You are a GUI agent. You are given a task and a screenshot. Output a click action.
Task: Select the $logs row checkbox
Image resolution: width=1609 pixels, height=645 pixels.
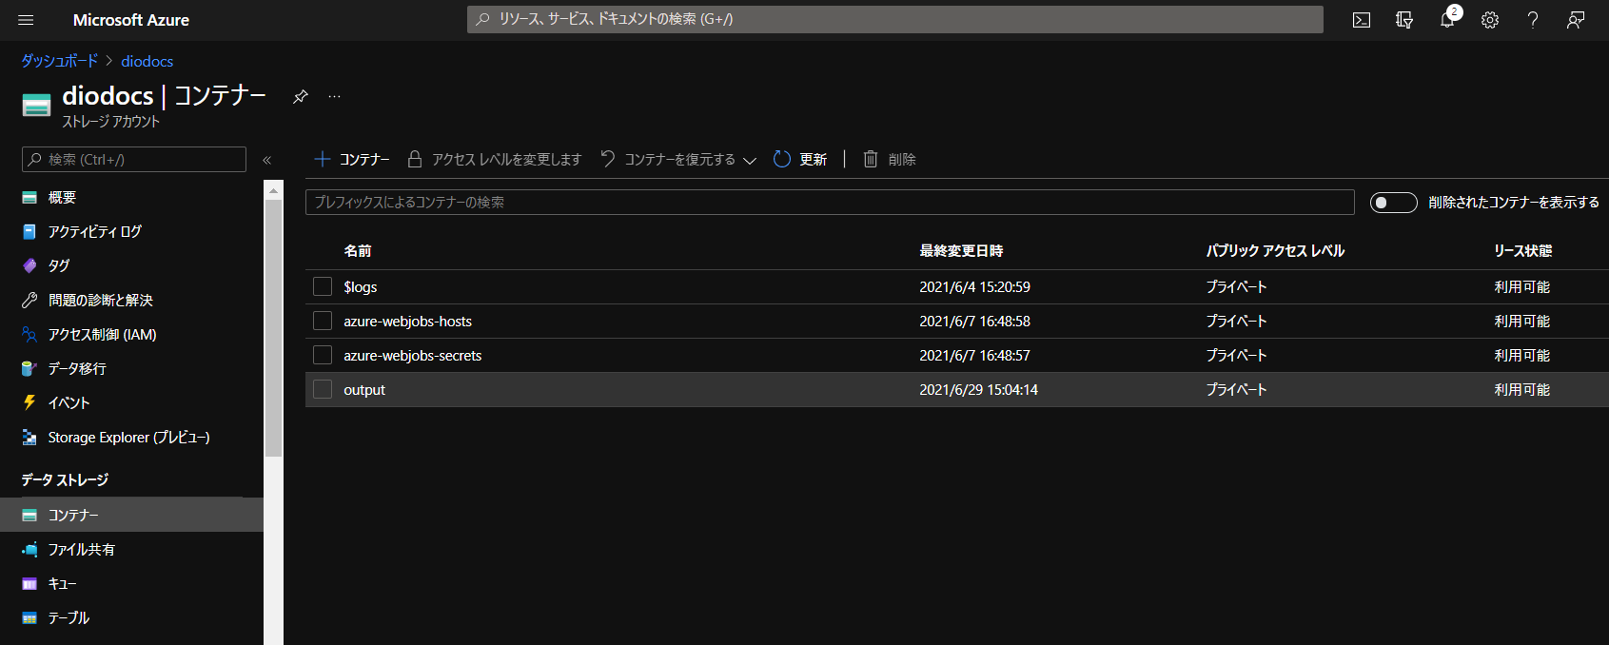323,287
